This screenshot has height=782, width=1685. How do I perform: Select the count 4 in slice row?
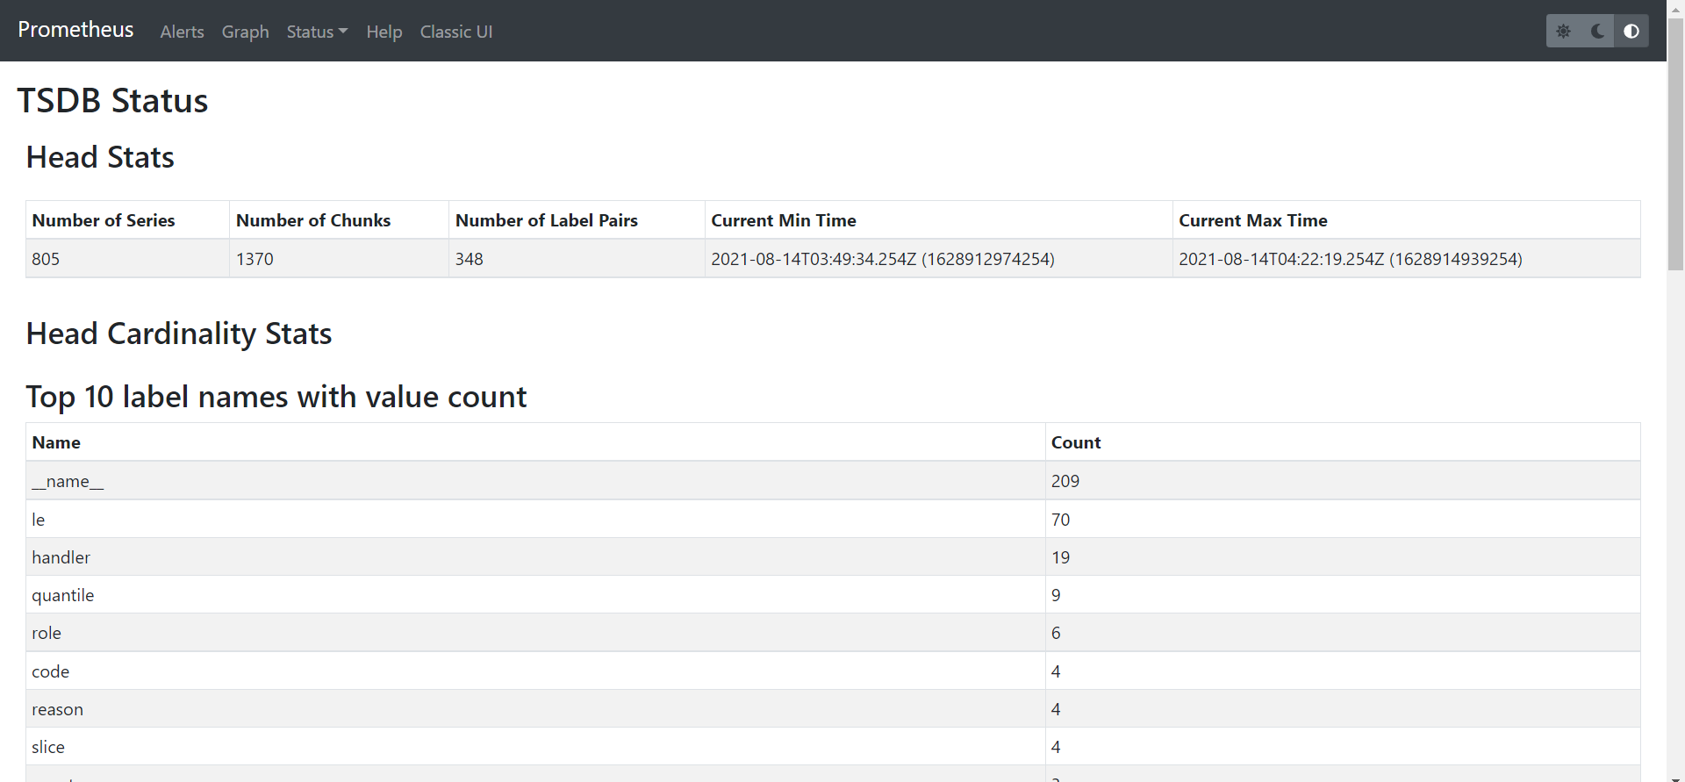coord(1056,747)
